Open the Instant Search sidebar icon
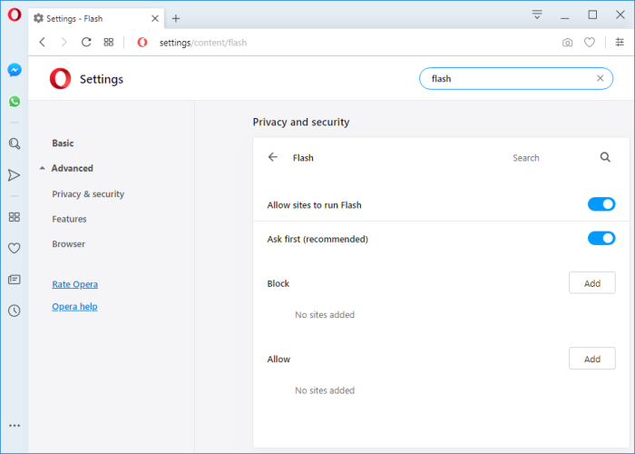 15,143
